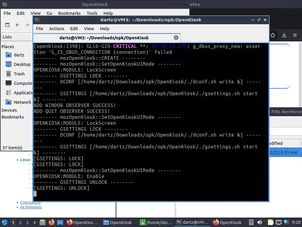
Task: Open file manager Go menu
Action: (x=49, y=13)
